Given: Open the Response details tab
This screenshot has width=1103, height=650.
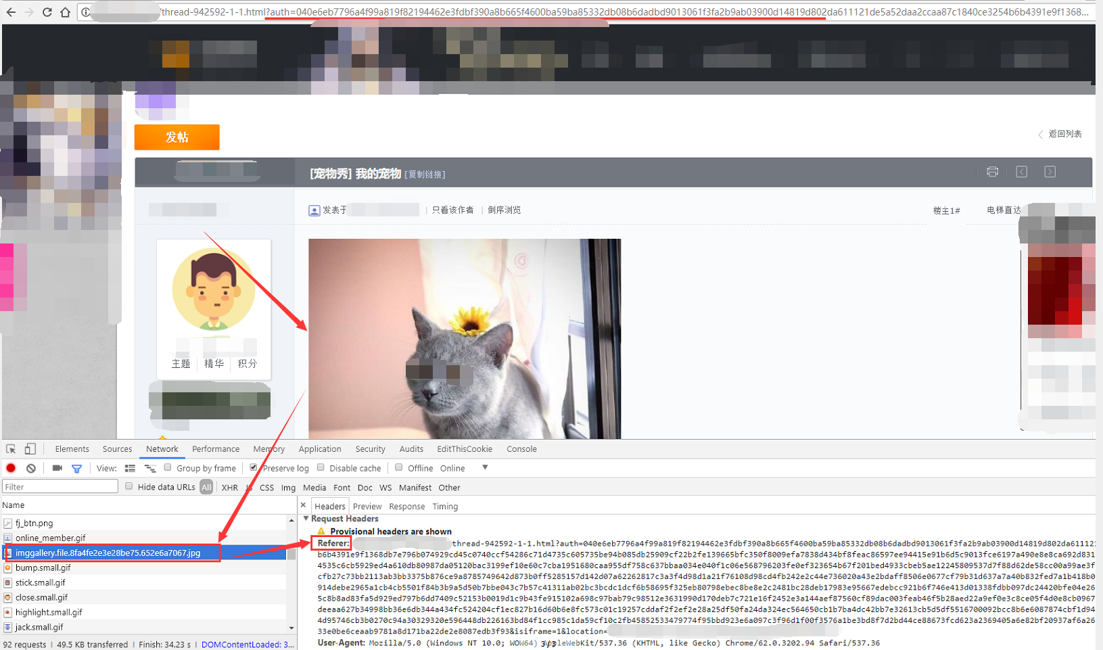Looking at the screenshot, I should coord(407,506).
